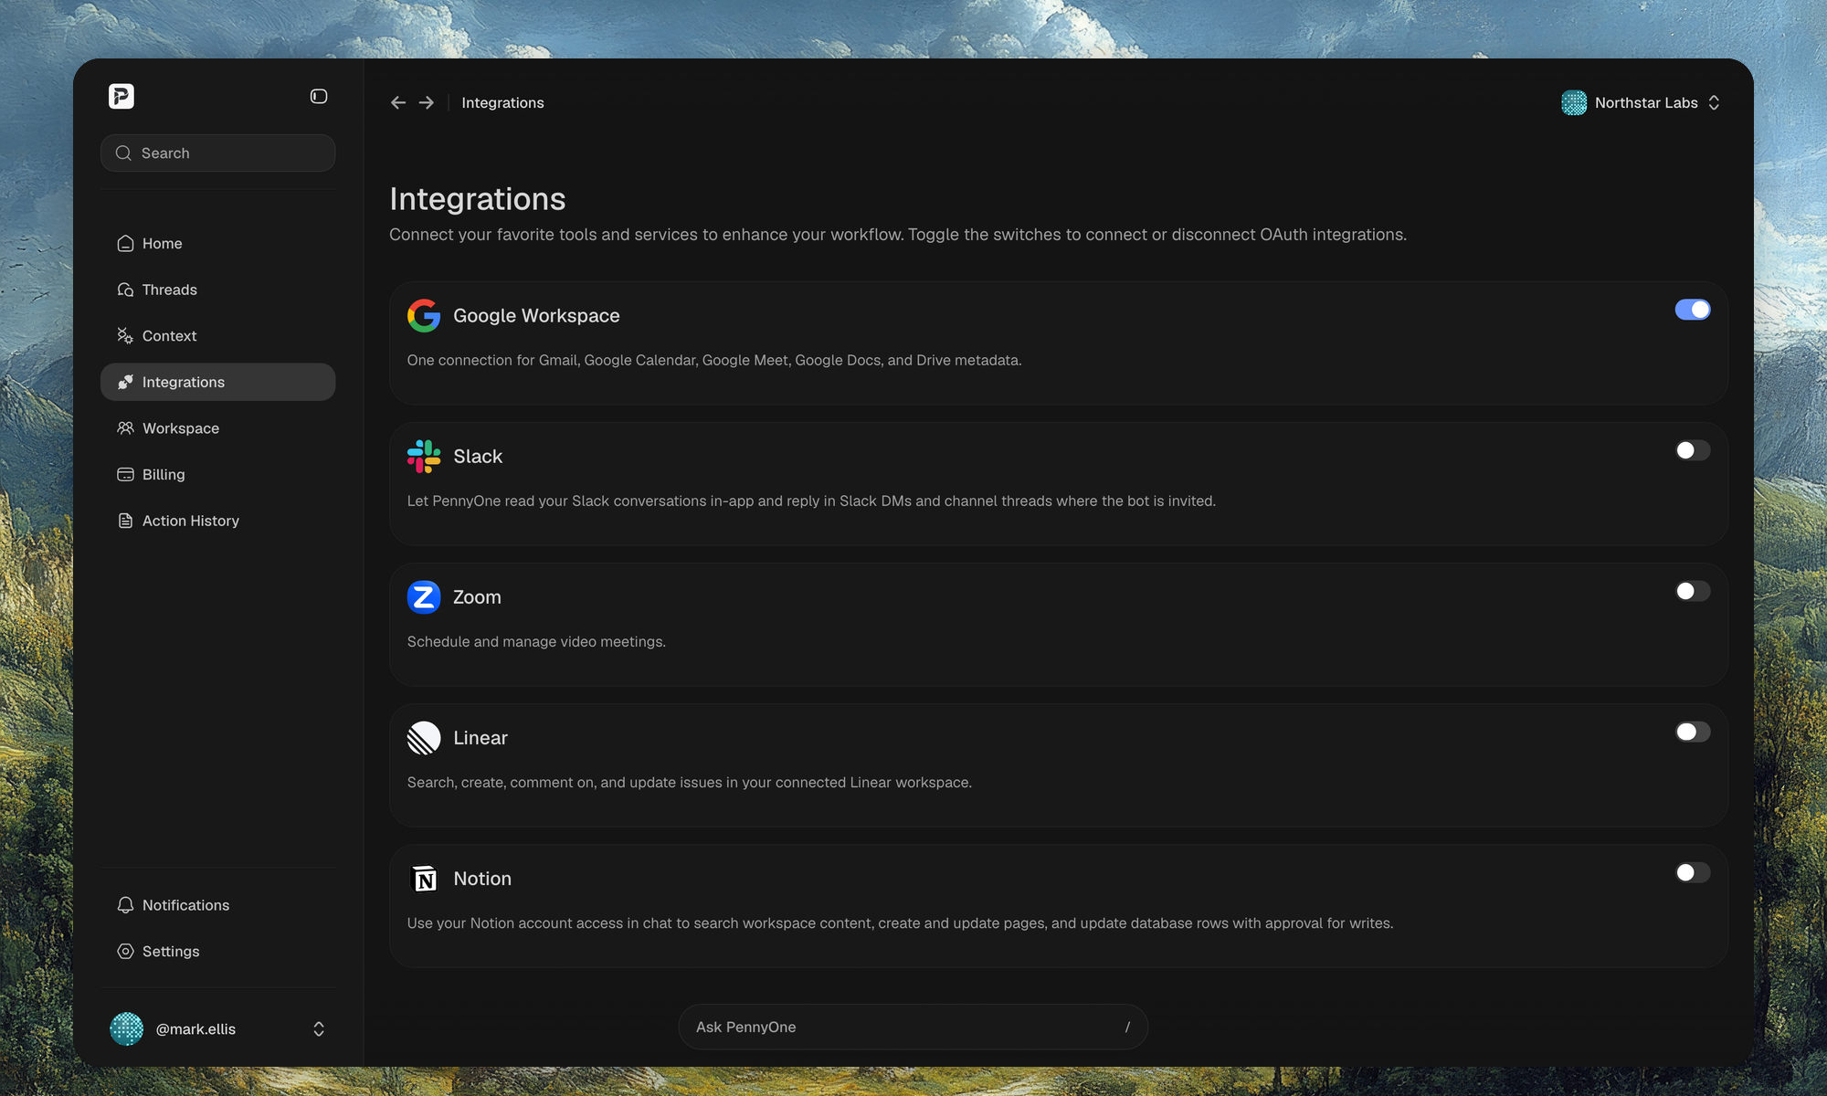Open the Workspace section
Viewport: 1827px width, 1096px height.
tap(217, 428)
